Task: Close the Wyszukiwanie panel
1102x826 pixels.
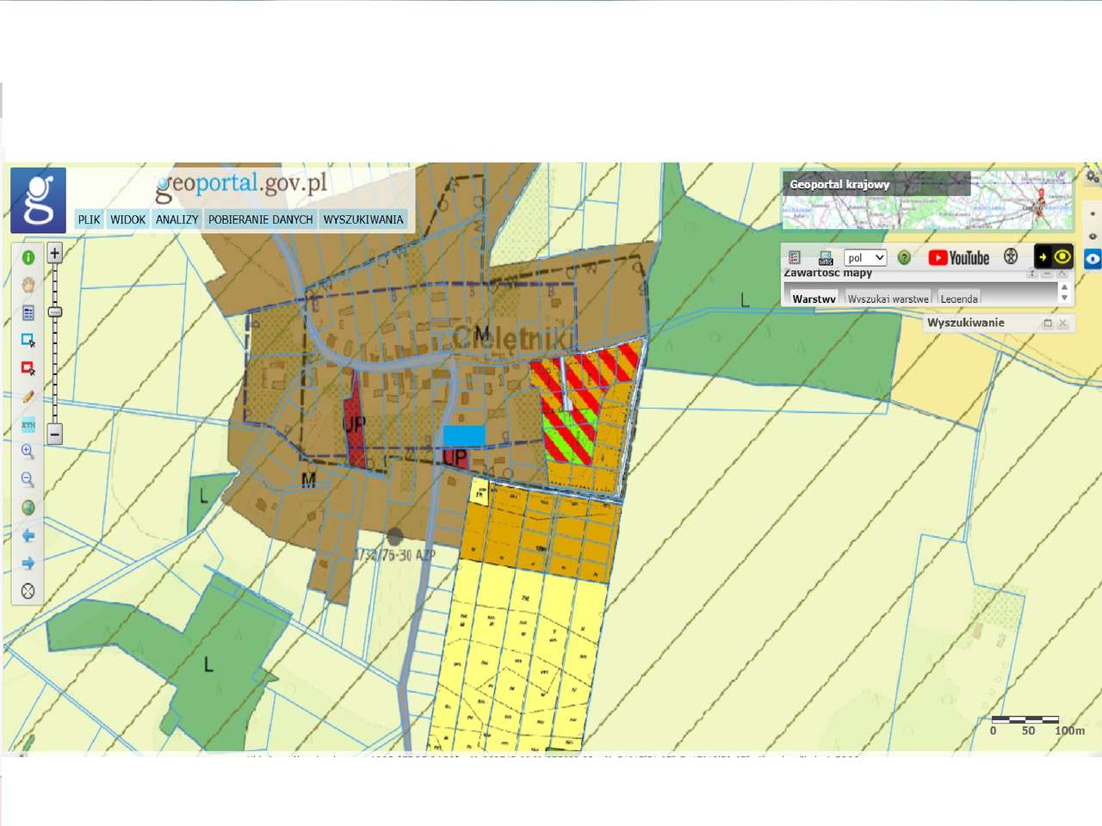Action: (x=1063, y=324)
